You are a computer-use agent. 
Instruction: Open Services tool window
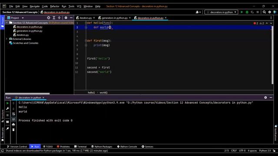pyautogui.click(x=147, y=146)
